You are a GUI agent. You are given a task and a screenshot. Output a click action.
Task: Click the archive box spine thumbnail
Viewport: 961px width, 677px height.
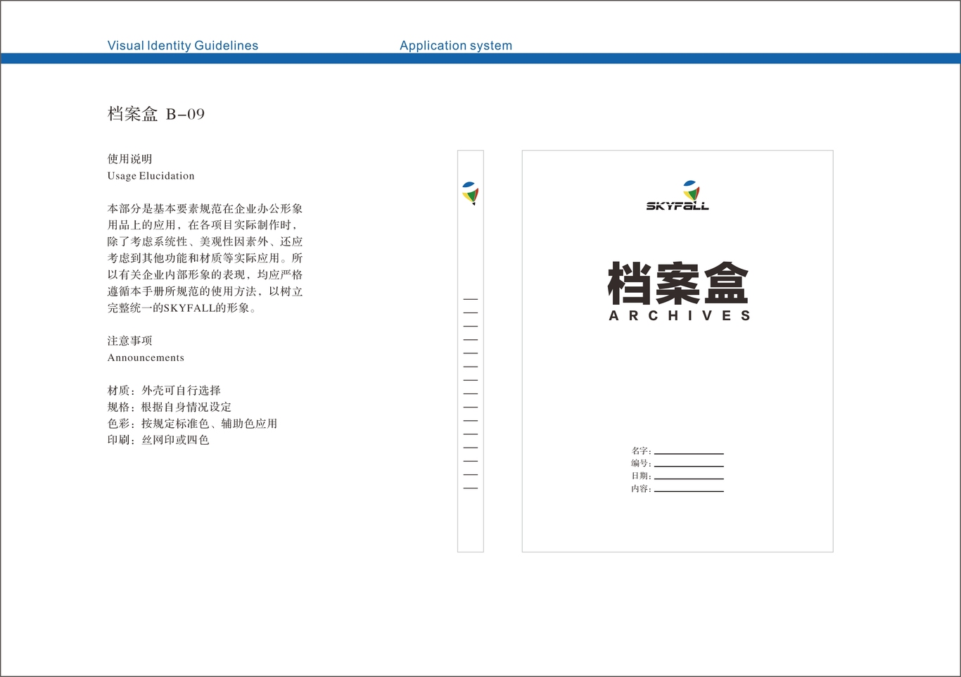pos(471,351)
